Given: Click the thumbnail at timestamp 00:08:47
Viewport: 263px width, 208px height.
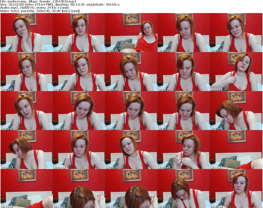Looking at the screenshot, I should coord(79,149).
